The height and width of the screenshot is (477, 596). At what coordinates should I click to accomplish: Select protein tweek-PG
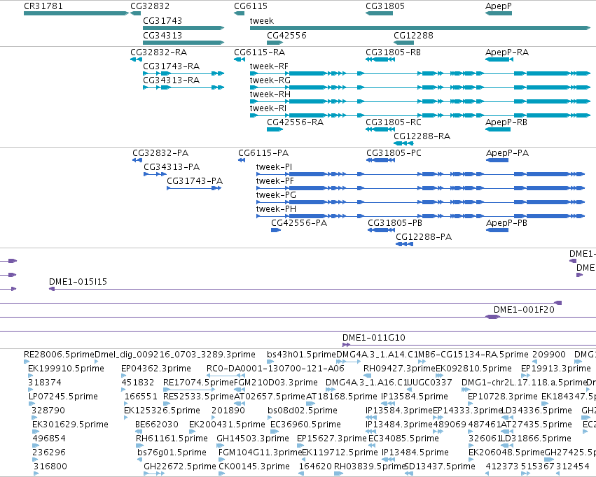(420, 202)
